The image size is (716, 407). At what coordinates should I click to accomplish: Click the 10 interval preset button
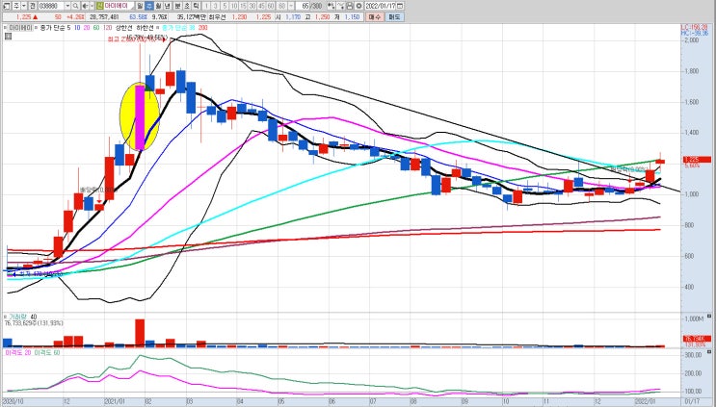pos(234,6)
